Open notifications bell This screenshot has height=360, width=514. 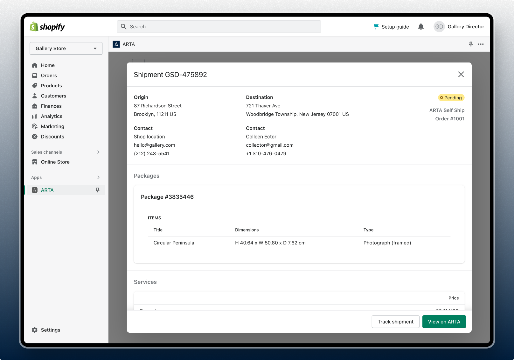(x=421, y=27)
